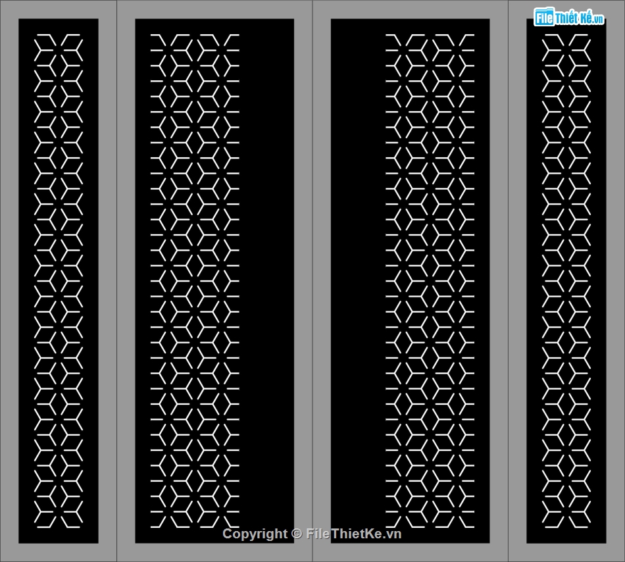625x562 pixels.
Task: Click the divider between third and fourth panels
Action: [508, 281]
